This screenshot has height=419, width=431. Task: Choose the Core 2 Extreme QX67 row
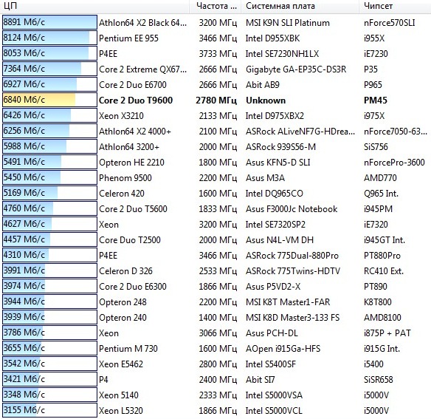tap(215, 69)
